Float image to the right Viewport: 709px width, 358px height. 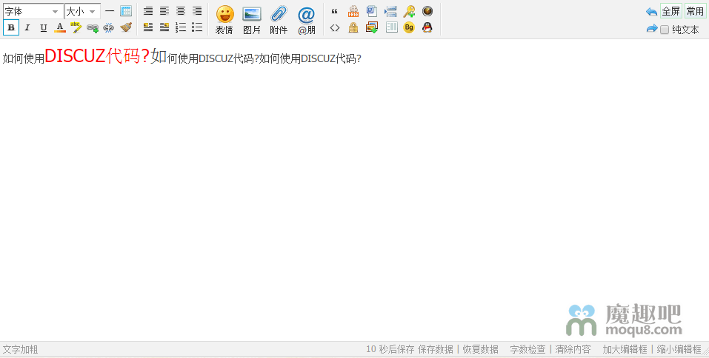point(164,28)
